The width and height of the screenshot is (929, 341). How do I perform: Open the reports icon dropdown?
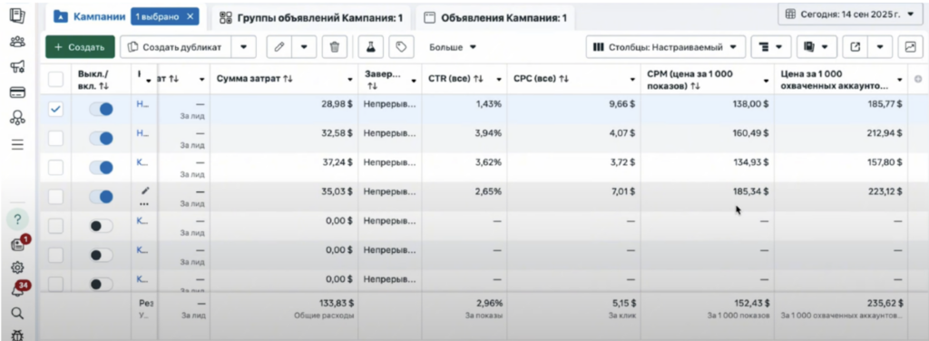tap(817, 47)
